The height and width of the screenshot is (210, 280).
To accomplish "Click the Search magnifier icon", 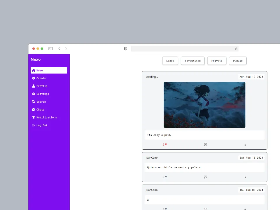I will pyautogui.click(x=34, y=102).
